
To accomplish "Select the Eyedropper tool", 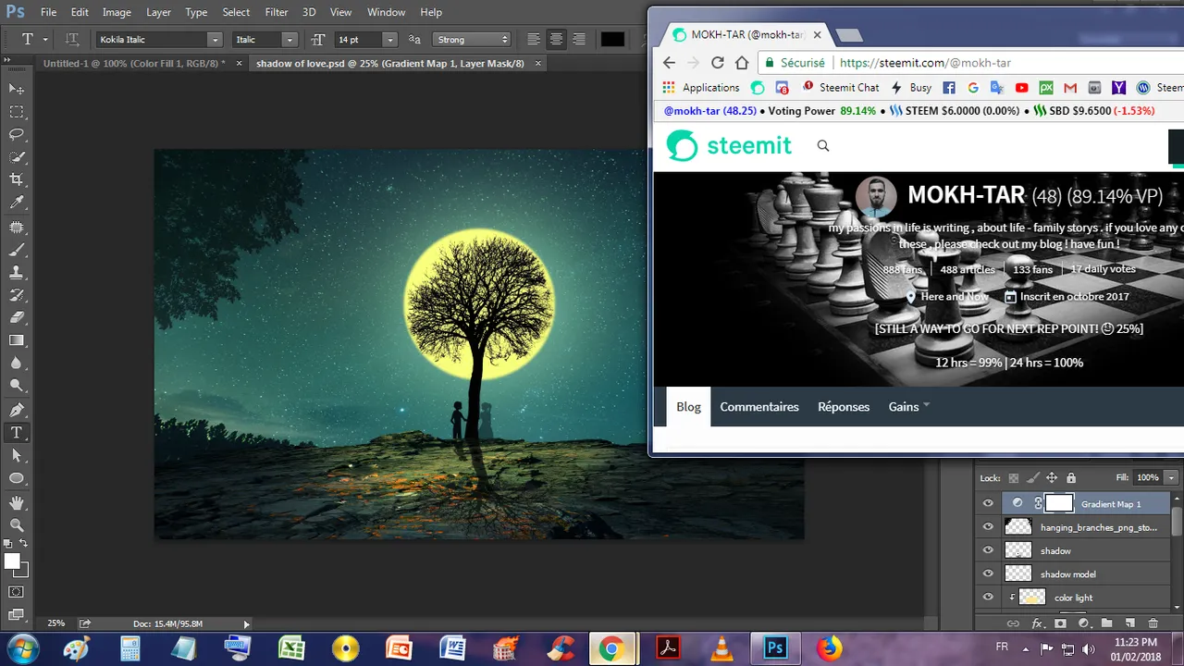I will pos(17,203).
